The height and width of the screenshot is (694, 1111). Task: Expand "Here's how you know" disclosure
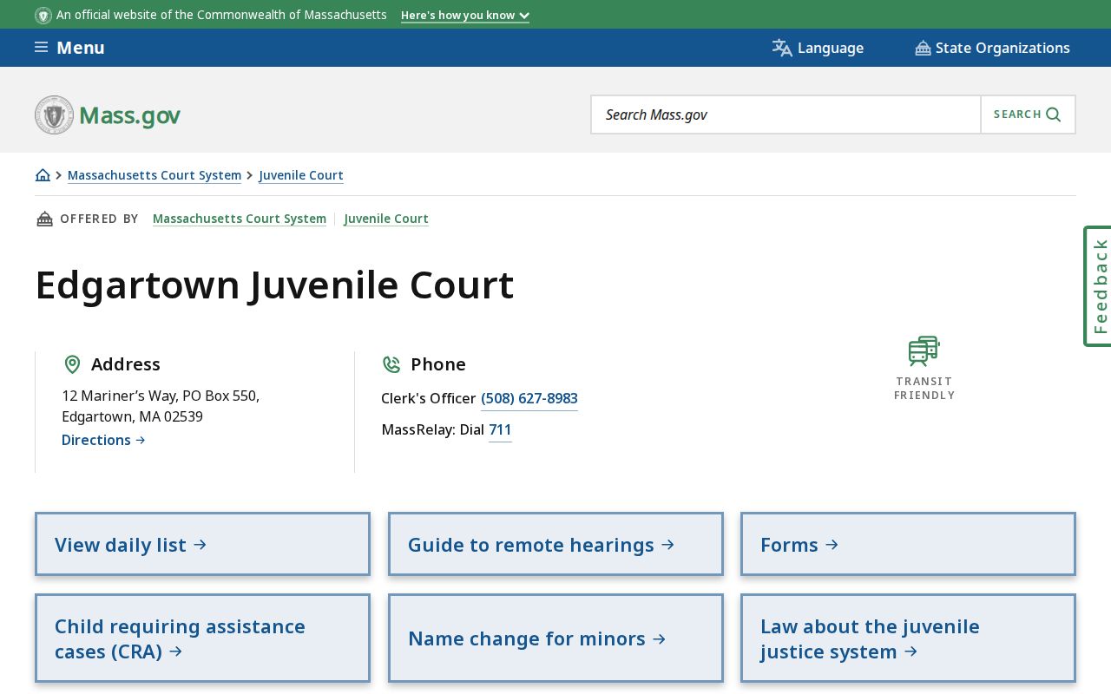tap(465, 16)
